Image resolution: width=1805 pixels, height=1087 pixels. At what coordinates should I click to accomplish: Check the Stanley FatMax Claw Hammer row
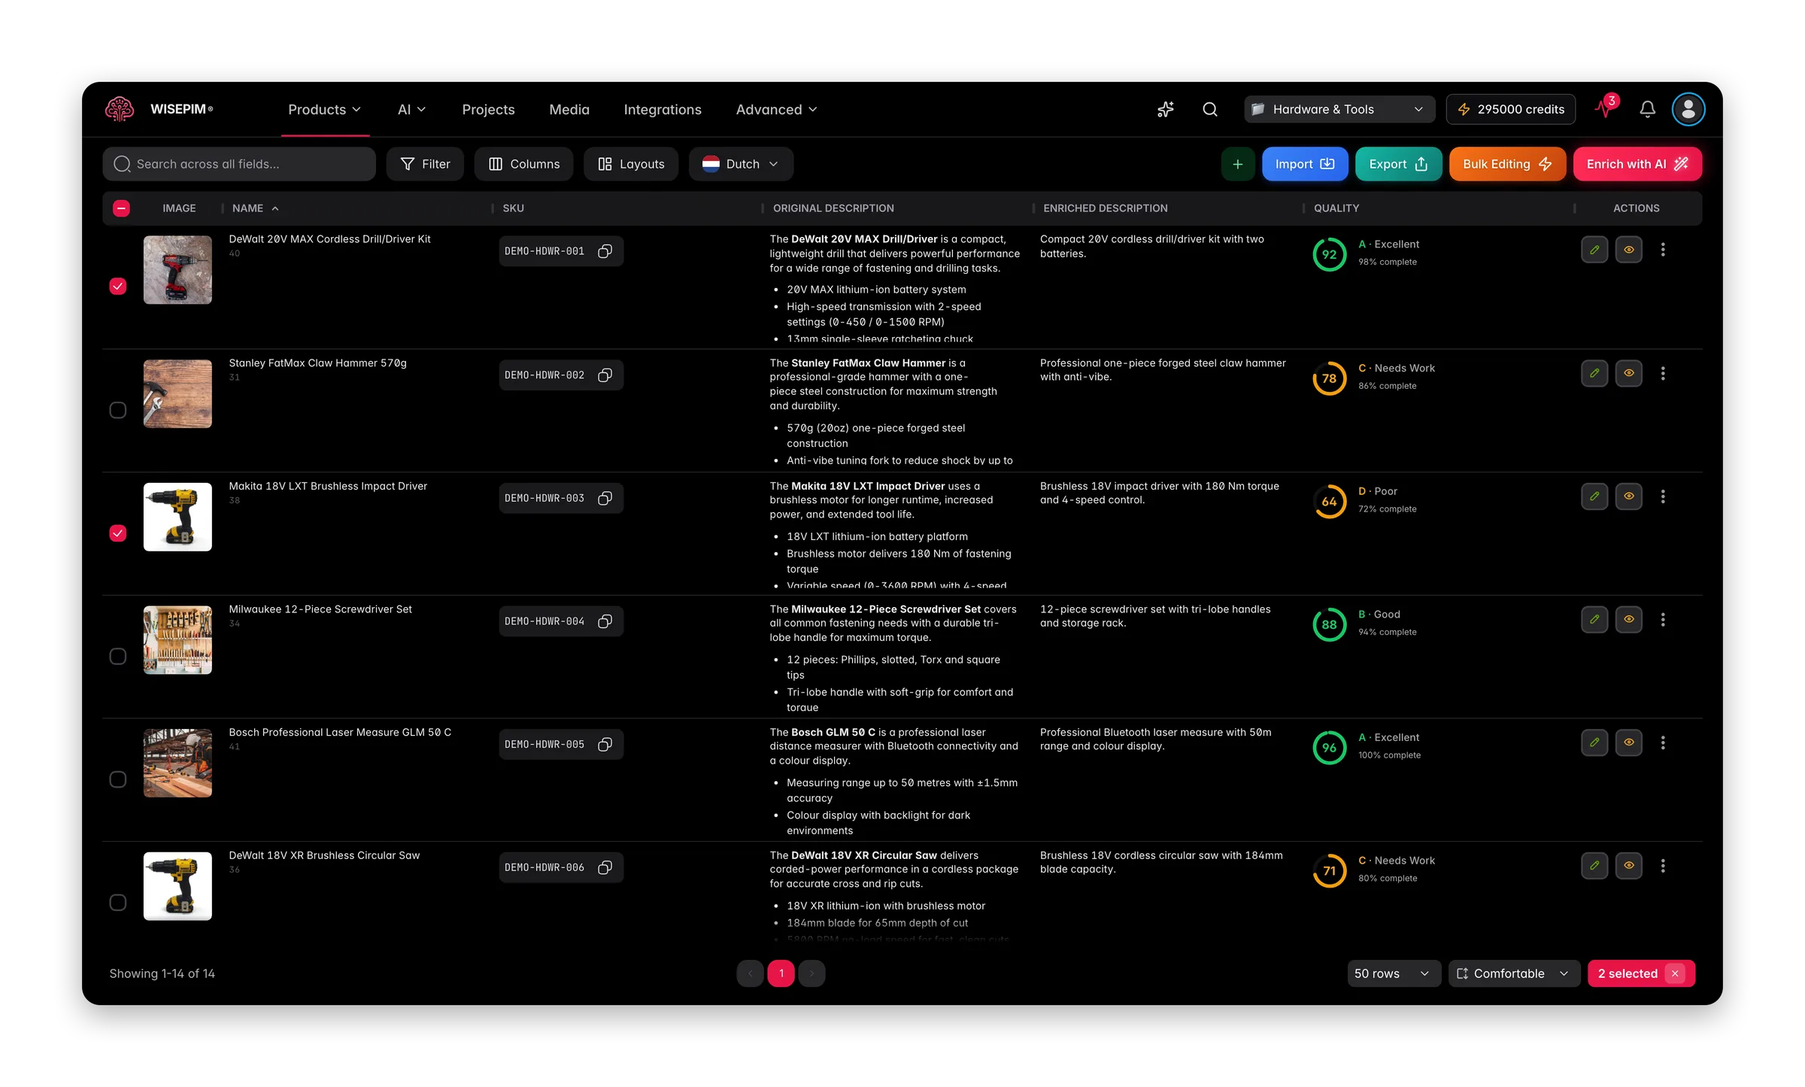(x=118, y=410)
